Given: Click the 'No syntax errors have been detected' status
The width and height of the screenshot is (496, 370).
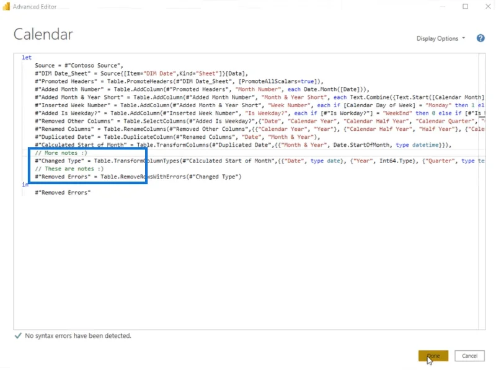Looking at the screenshot, I should [x=78, y=335].
